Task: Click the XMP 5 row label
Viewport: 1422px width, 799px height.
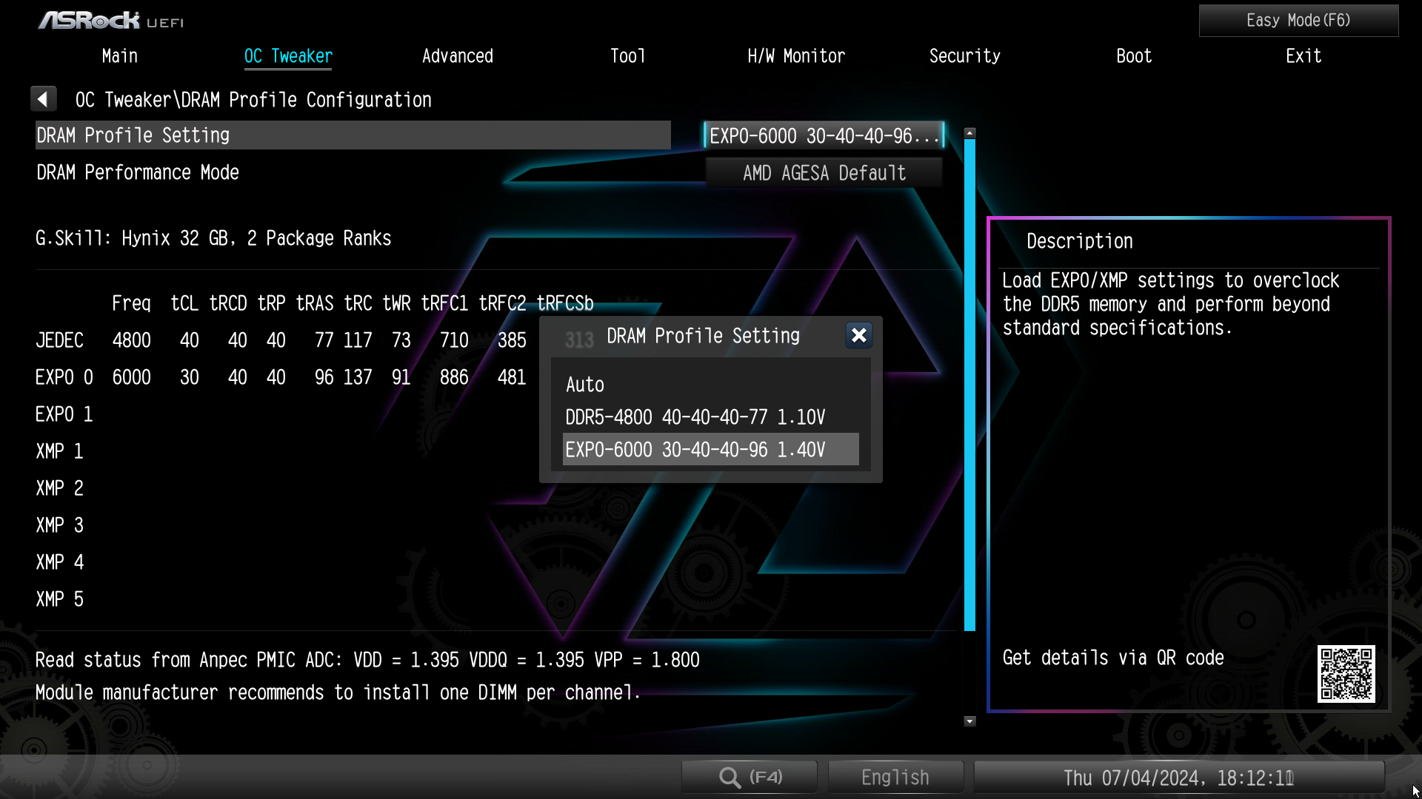Action: [59, 599]
